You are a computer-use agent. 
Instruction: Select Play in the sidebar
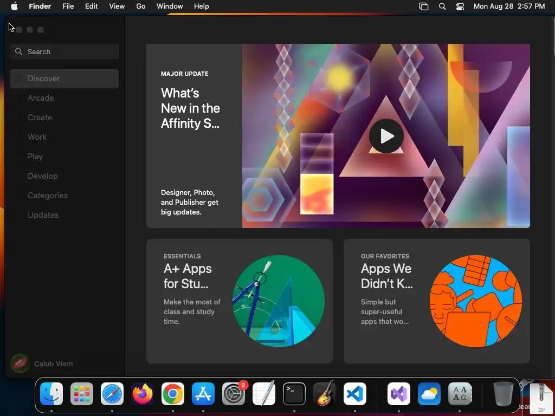point(64,157)
